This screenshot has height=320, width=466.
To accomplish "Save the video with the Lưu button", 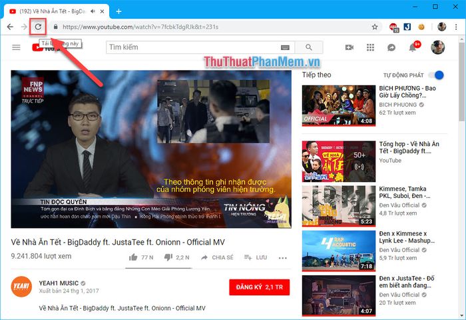I will (256, 257).
